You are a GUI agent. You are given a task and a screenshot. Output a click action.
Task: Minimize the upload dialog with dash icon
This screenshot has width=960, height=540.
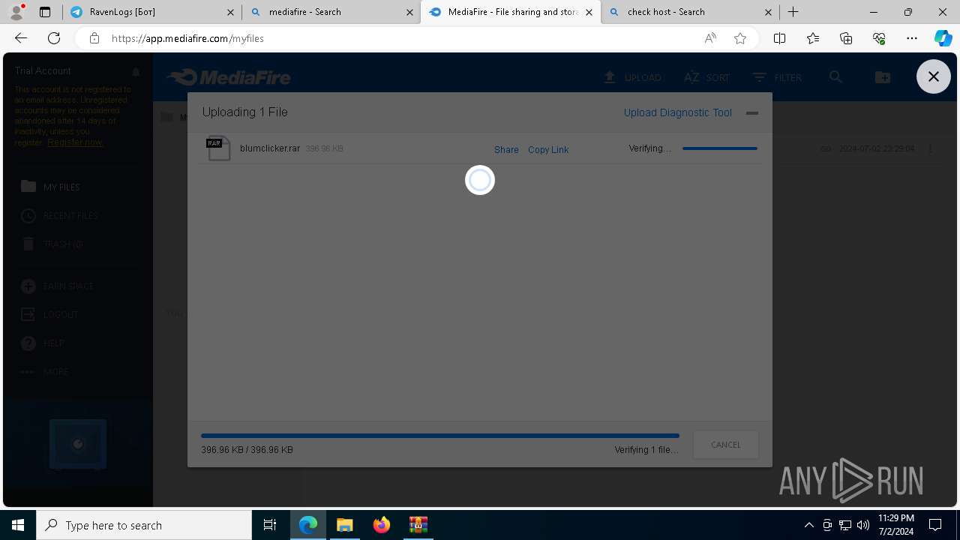[752, 113]
